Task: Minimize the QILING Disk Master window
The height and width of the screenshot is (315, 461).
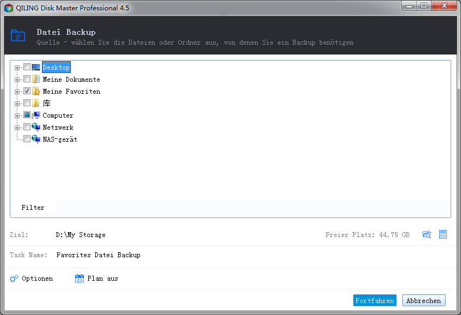Action: point(409,6)
